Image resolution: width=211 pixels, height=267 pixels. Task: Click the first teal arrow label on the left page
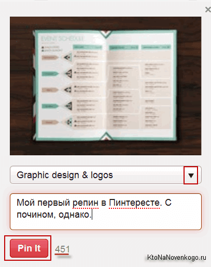[50, 74]
